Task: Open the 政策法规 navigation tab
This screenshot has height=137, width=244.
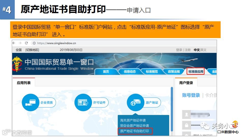Action: (x=174, y=72)
